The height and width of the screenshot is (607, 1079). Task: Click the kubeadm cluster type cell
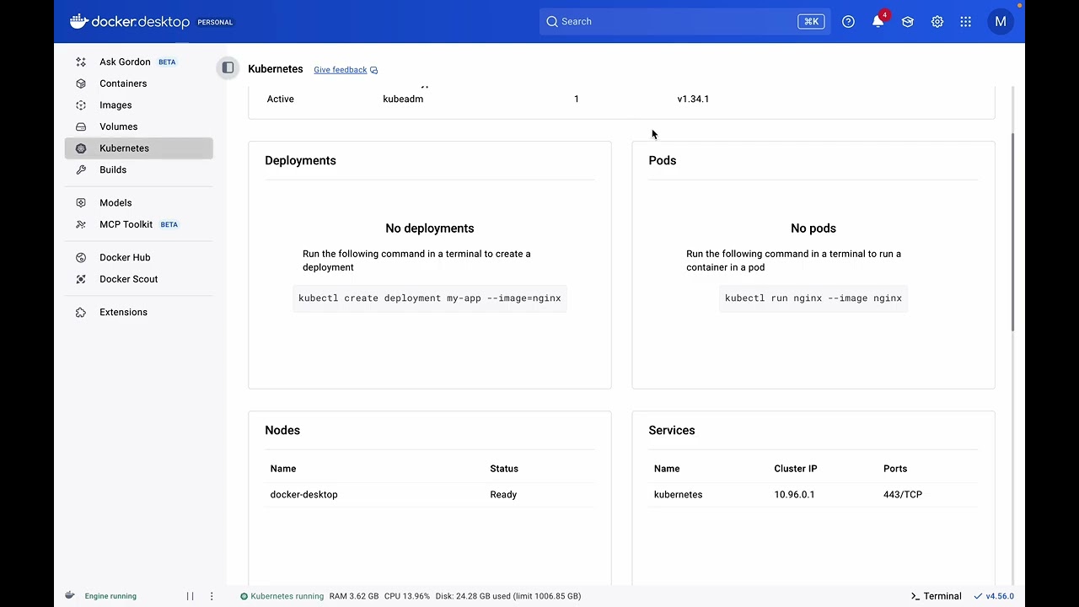[403, 99]
